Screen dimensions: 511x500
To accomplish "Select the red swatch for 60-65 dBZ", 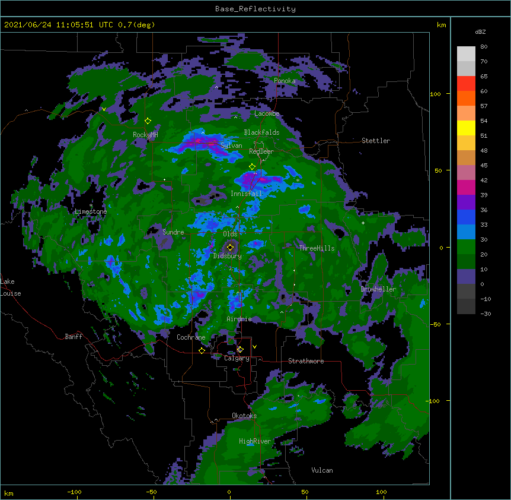I will click(466, 84).
